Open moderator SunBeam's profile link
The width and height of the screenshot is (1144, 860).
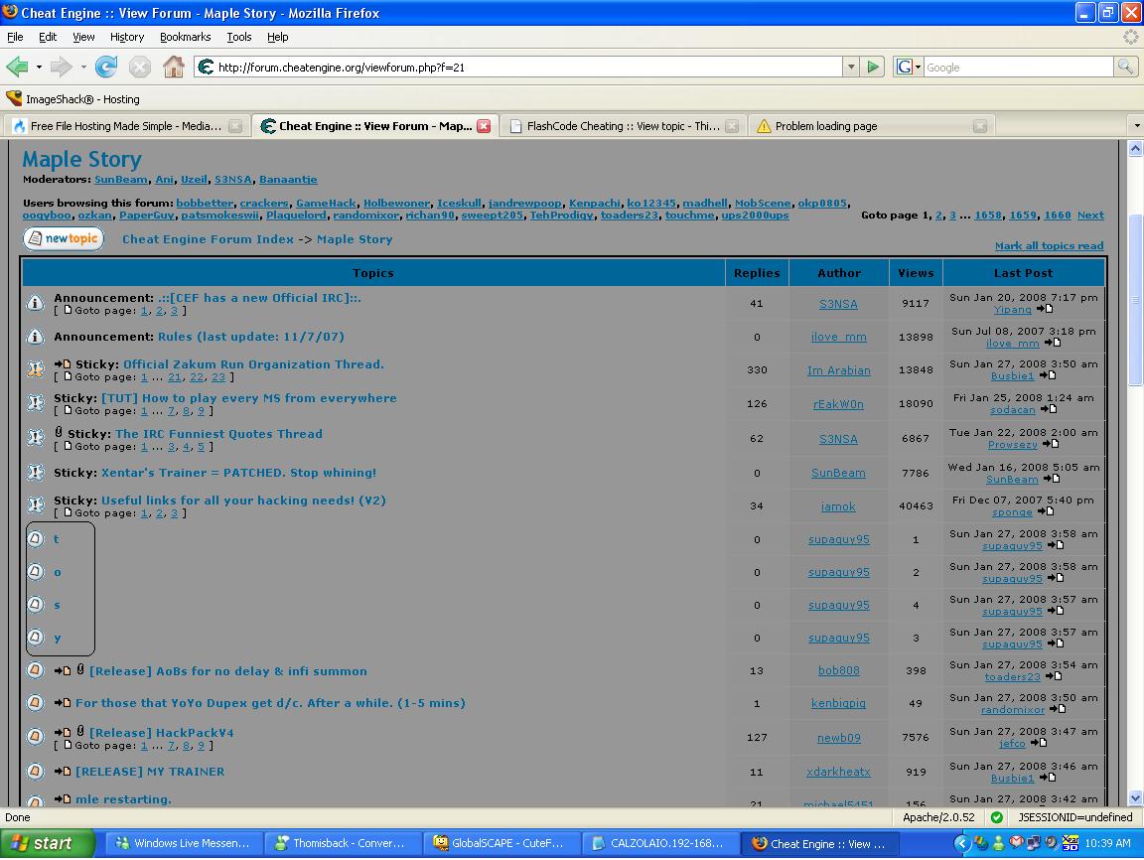pos(121,180)
